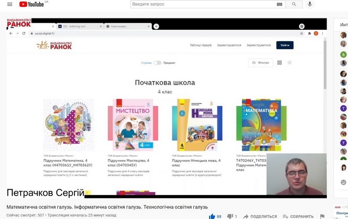The width and height of the screenshot is (348, 219).
Task: Open the browser three-dot menu
Action: (323, 33)
